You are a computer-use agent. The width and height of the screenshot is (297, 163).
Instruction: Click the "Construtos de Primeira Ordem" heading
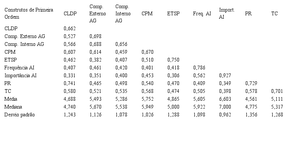point(29,13)
